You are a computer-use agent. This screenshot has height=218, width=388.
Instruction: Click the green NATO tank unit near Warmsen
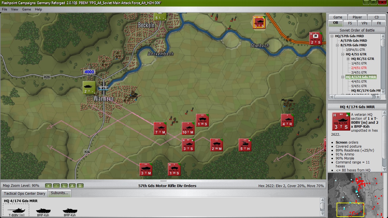[x=89, y=87]
